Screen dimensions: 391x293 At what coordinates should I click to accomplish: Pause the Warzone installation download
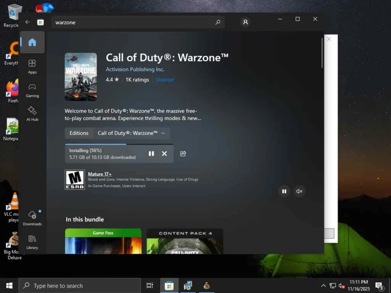click(151, 153)
